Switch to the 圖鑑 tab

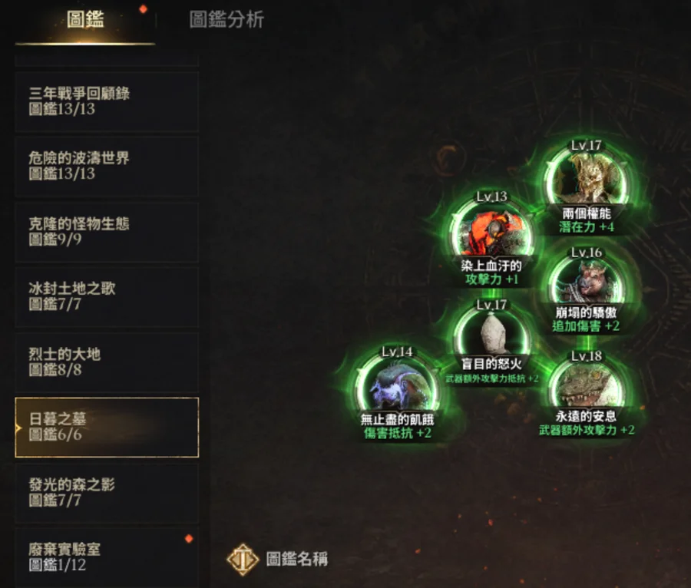click(x=85, y=21)
